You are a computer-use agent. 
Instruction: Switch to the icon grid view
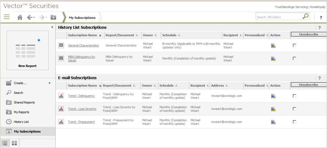coord(14,143)
